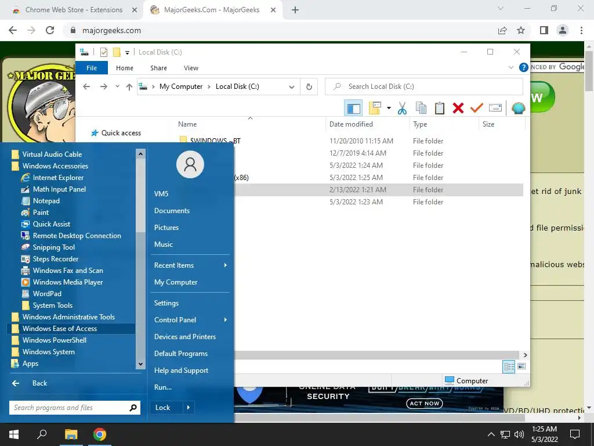Viewport: 594px width, 446px height.
Task: Expand Recent Items submenu
Action: click(x=190, y=265)
